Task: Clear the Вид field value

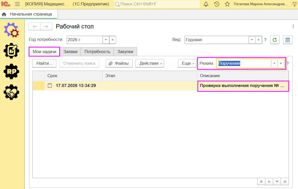Action: (258, 40)
